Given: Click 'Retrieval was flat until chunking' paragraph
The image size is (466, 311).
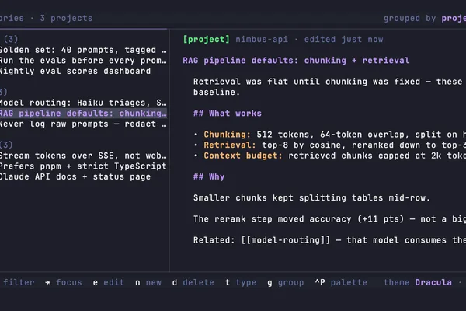Looking at the screenshot, I should tap(329, 87).
